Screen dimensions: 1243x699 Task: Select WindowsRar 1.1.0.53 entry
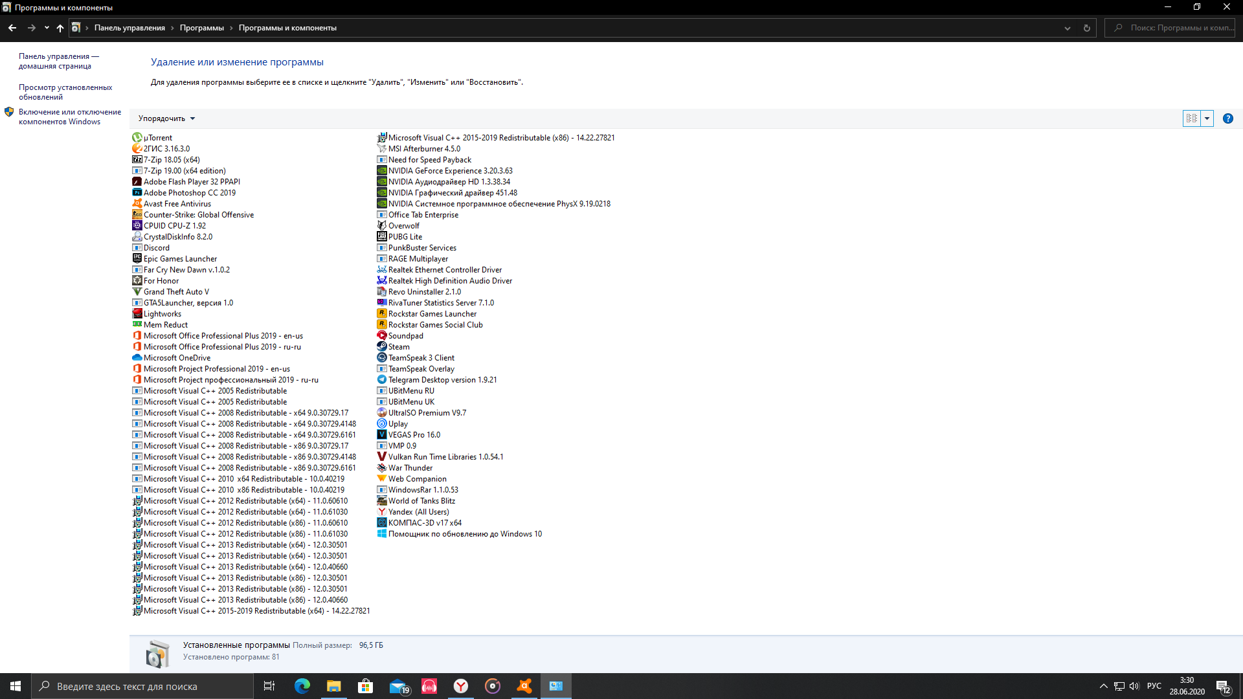coord(423,490)
